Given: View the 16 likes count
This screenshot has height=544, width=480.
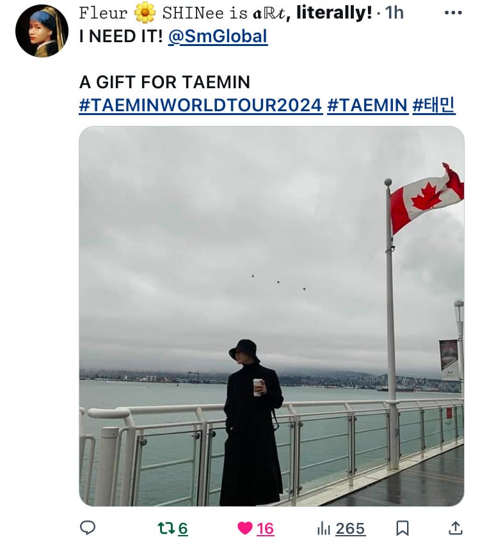Looking at the screenshot, I should (266, 529).
